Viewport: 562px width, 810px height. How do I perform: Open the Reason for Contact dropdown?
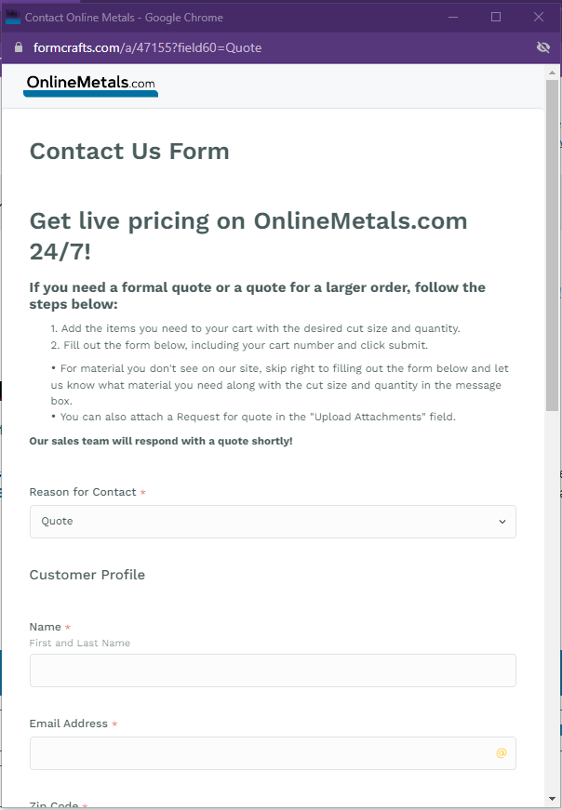coord(273,522)
